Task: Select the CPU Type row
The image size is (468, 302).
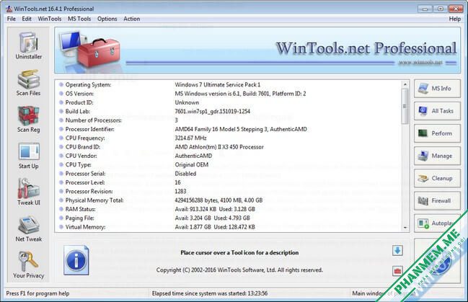Action: [x=229, y=165]
